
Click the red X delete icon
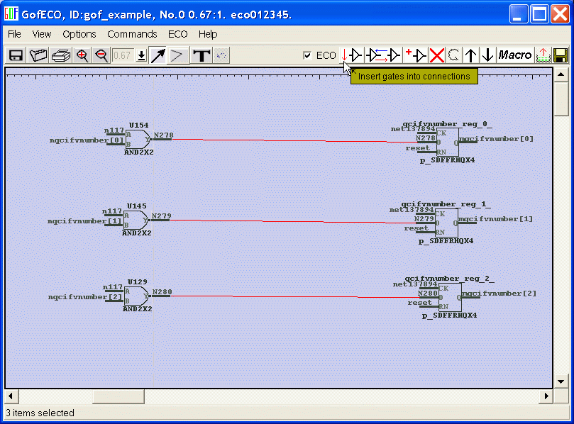[x=436, y=55]
